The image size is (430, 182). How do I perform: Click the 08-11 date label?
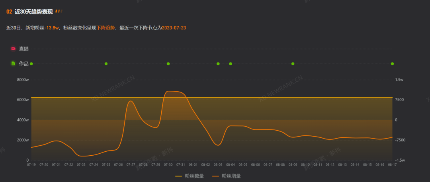[318, 165]
